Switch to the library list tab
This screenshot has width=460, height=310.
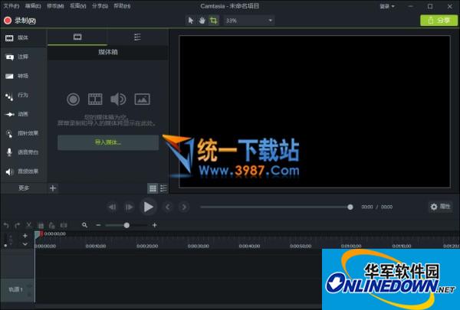(137, 37)
